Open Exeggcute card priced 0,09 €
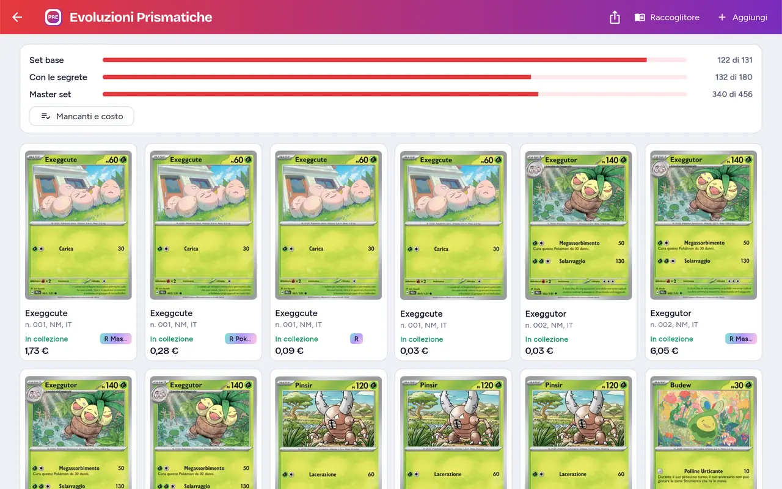 coord(329,252)
